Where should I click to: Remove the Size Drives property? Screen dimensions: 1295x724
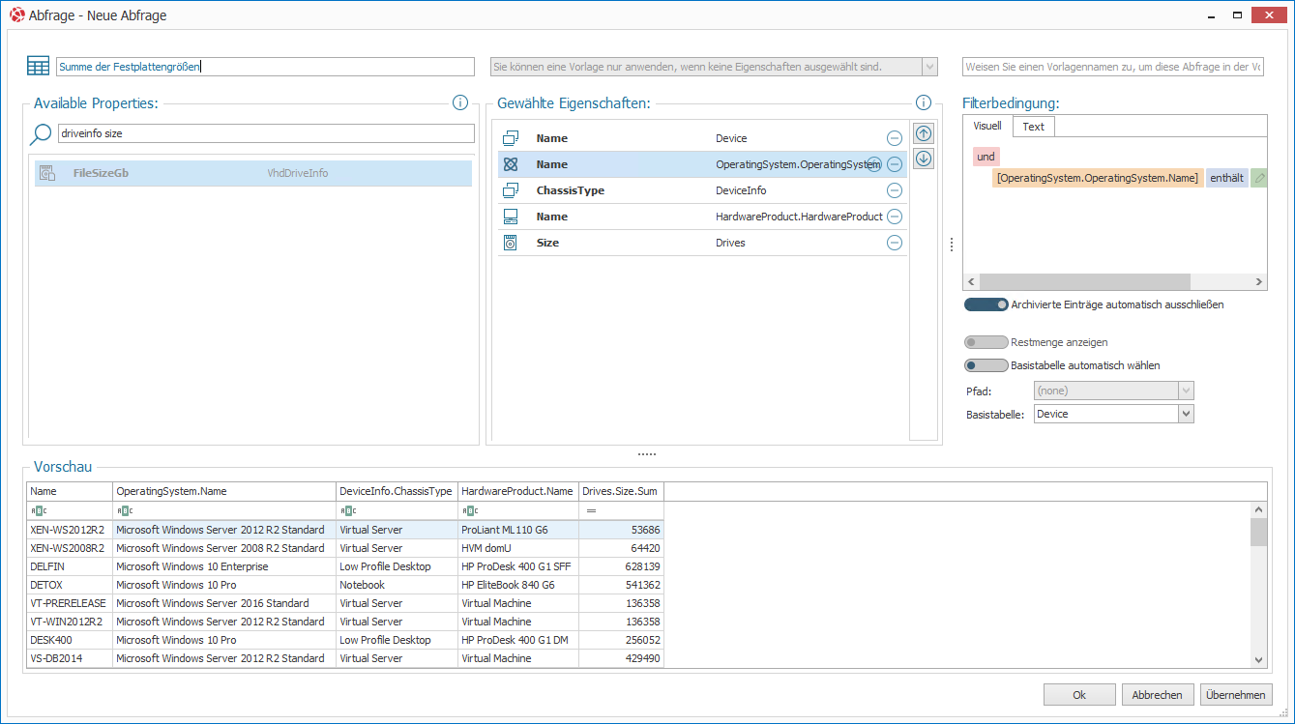pos(895,243)
